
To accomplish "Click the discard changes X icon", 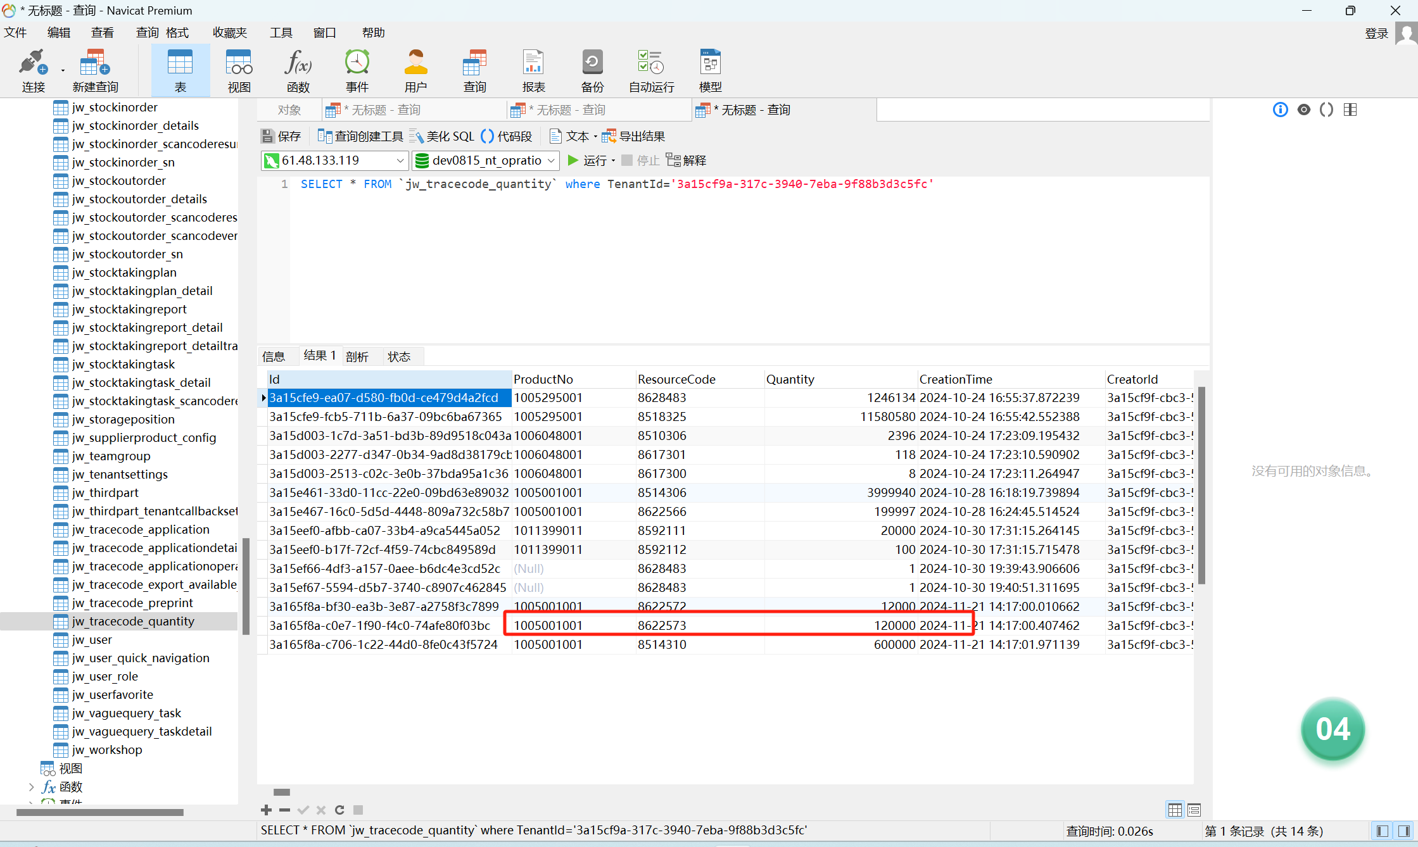I will [321, 810].
